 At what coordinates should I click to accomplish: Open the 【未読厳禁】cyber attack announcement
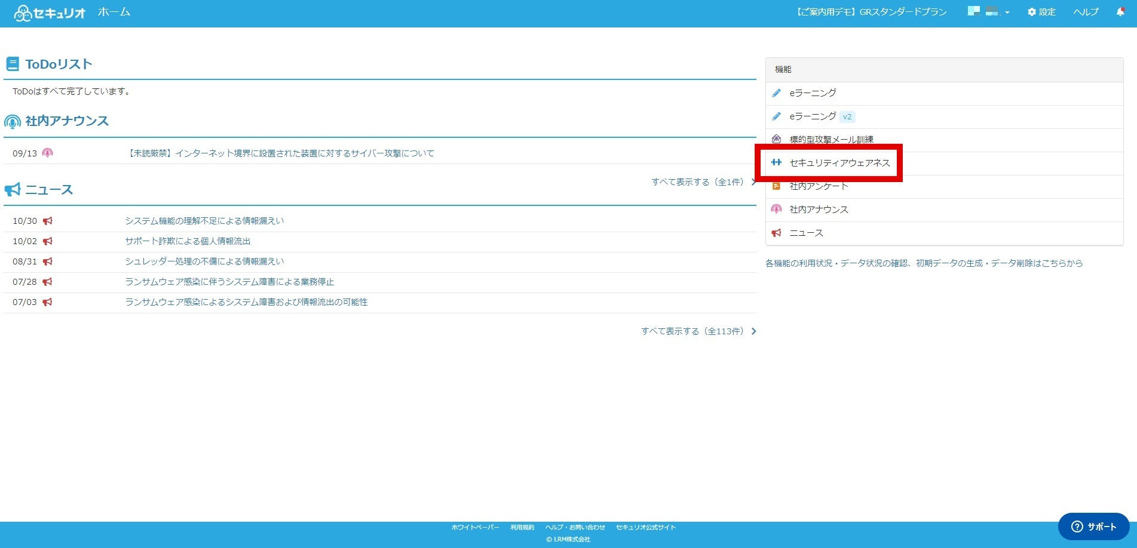click(282, 153)
